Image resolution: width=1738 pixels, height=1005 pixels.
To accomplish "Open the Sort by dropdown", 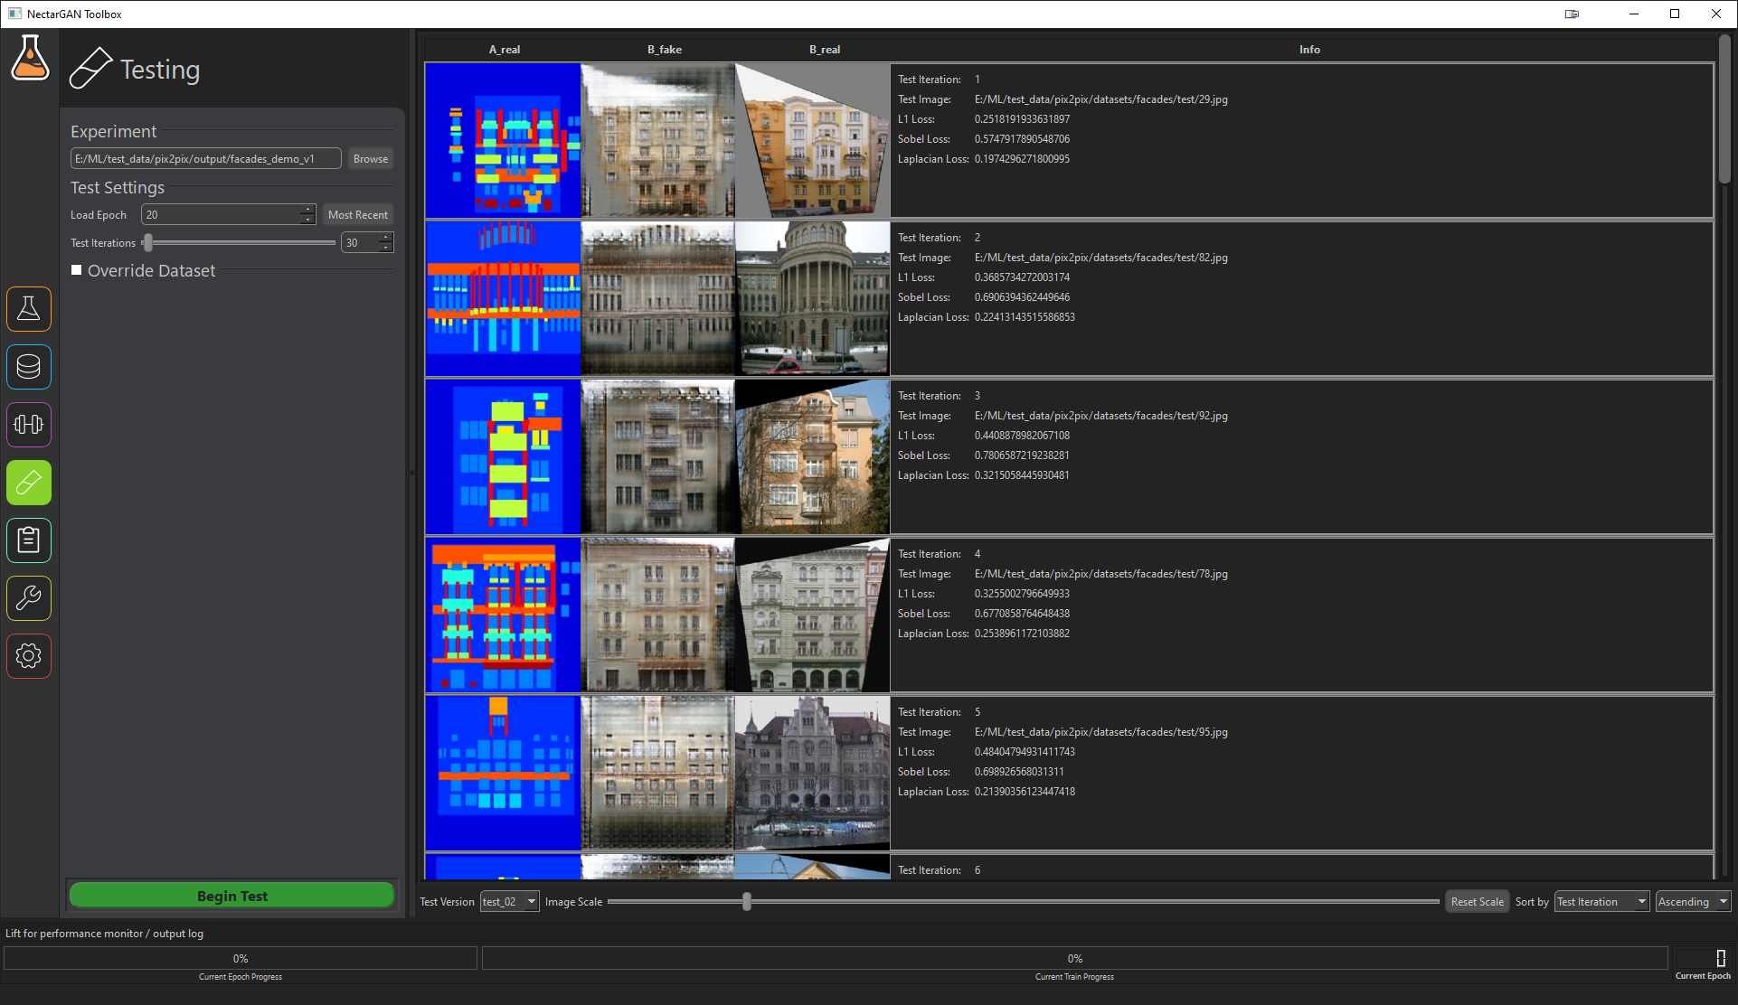I will tap(1601, 901).
